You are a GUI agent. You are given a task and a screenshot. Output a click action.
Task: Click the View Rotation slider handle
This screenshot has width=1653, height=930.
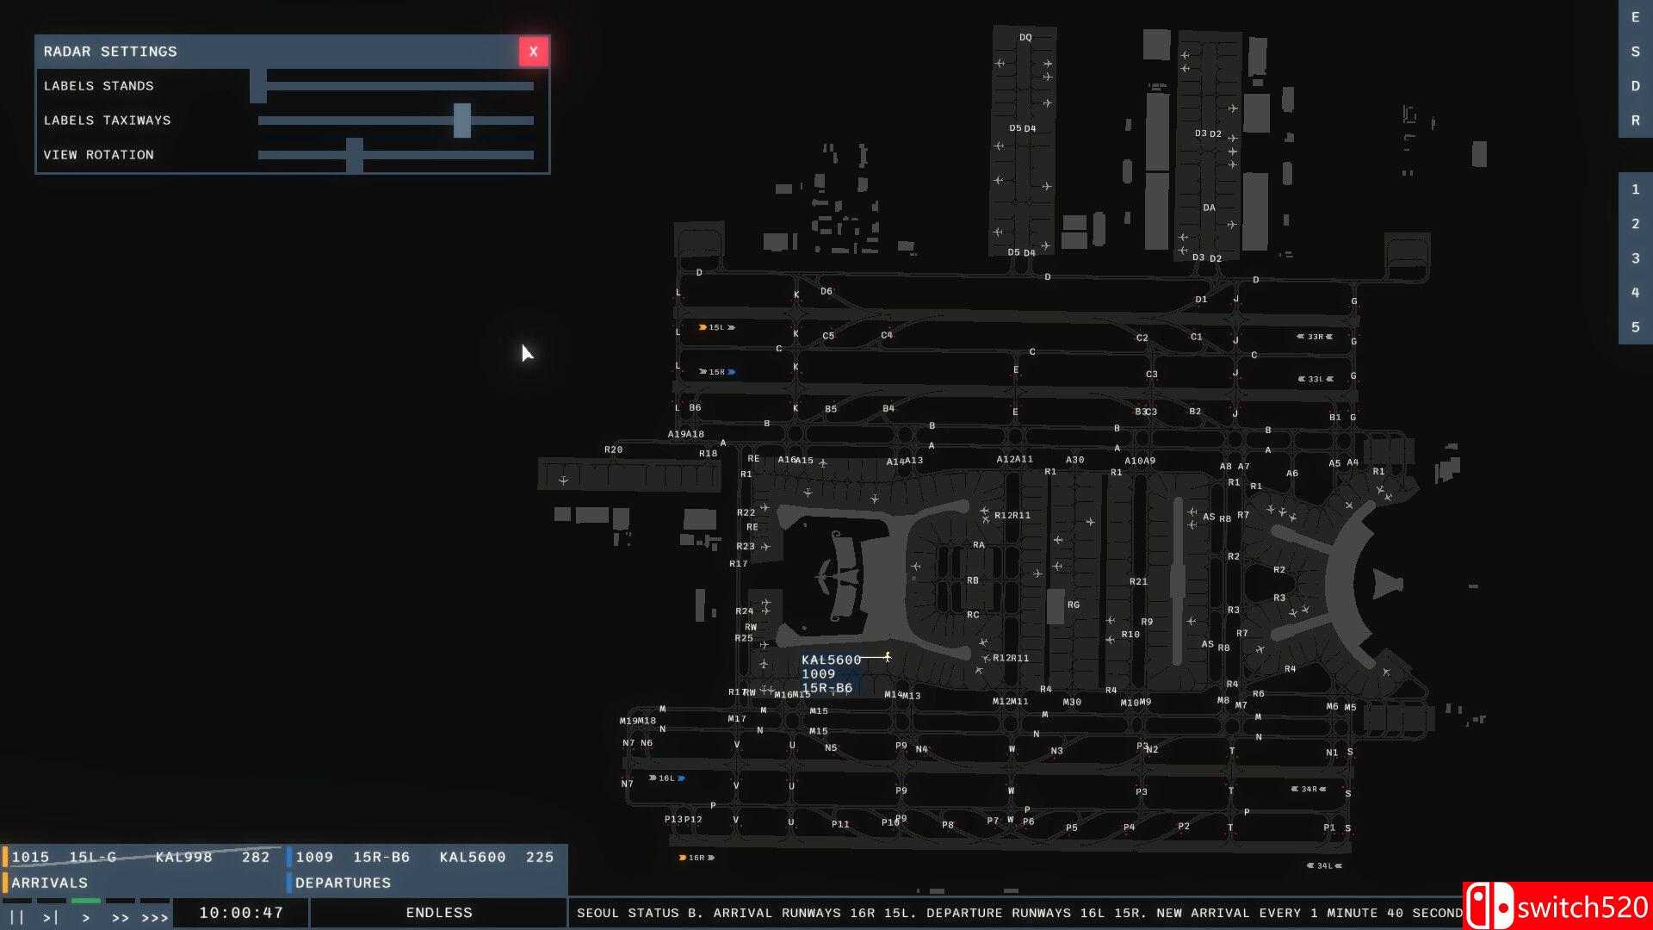pyautogui.click(x=355, y=155)
